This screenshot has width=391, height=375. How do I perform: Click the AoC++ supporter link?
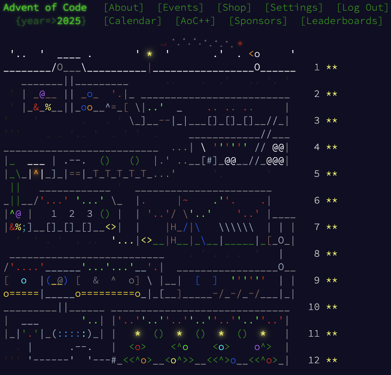tap(195, 21)
